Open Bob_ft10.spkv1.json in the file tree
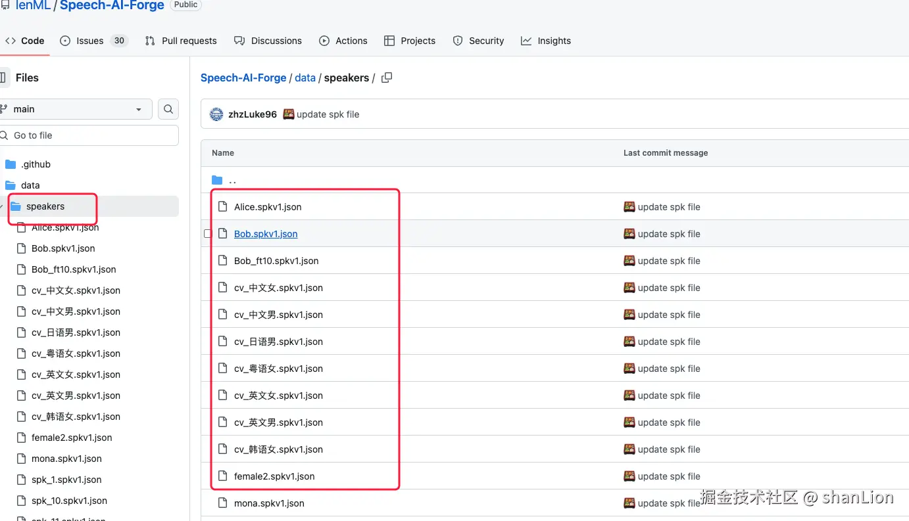 [x=74, y=269]
